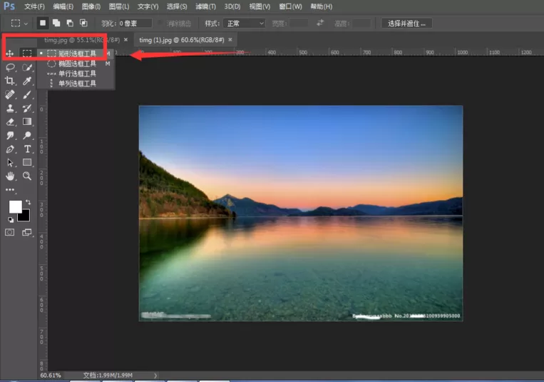
Task: Choose 椭圆选框工具 from the flyout
Action: pos(78,64)
